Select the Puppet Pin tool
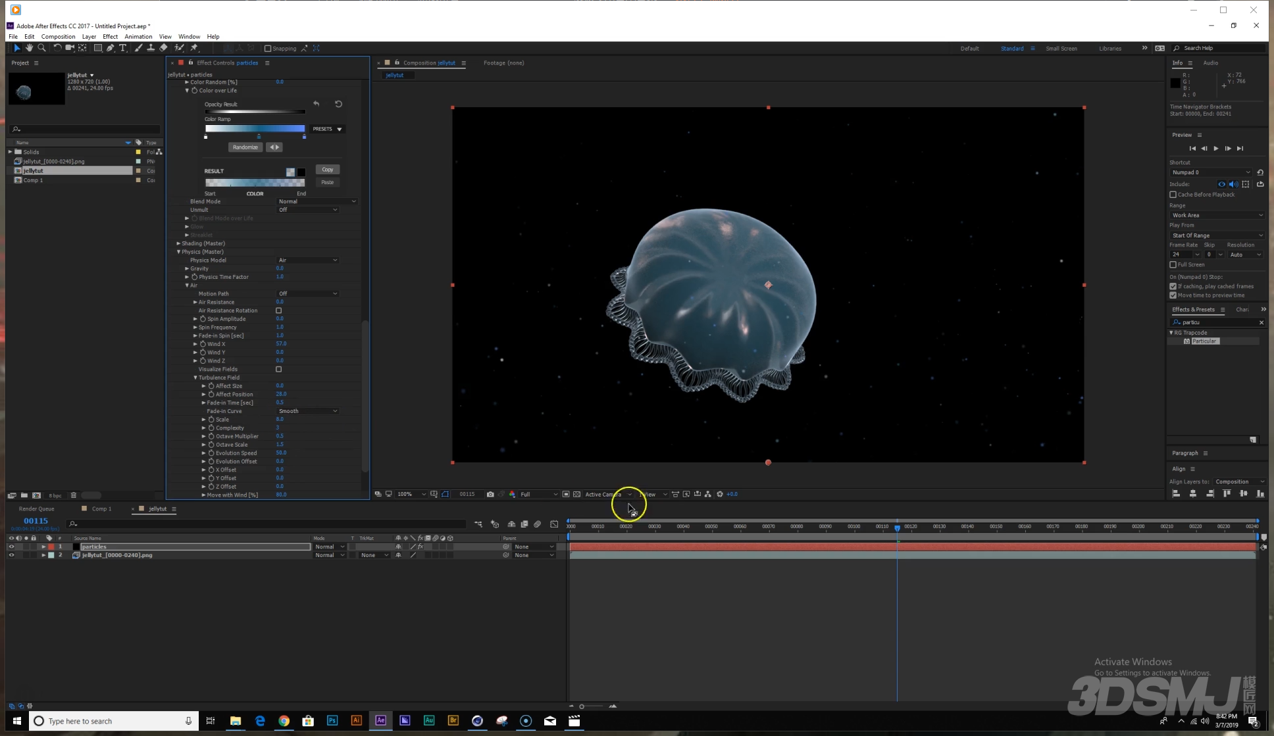 [x=194, y=48]
